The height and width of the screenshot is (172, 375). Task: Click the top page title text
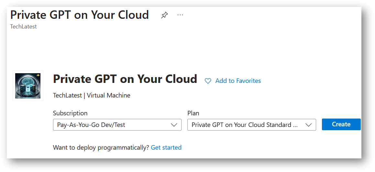[80, 15]
